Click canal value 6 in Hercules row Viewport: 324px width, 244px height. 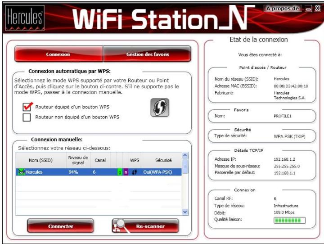pyautogui.click(x=94, y=172)
